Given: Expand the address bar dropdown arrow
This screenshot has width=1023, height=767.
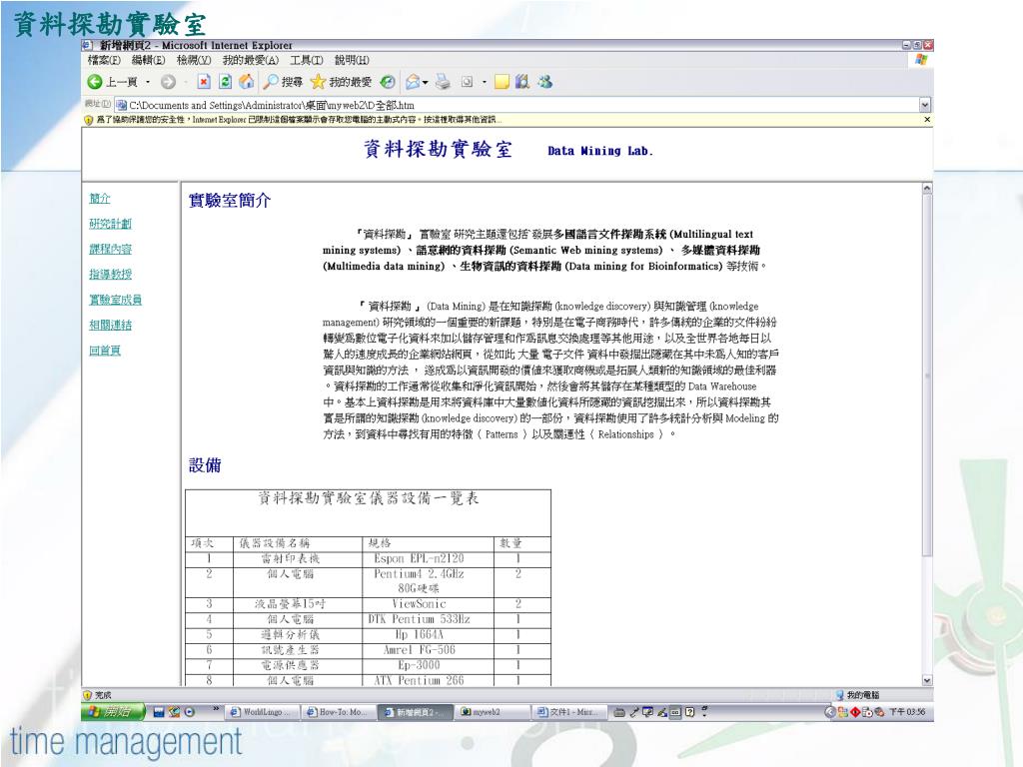Looking at the screenshot, I should coord(924,105).
